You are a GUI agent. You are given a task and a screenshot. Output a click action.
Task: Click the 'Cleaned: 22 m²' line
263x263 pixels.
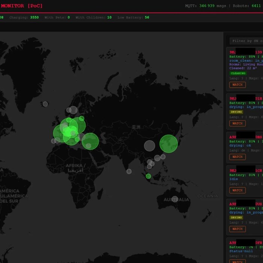click(x=243, y=68)
